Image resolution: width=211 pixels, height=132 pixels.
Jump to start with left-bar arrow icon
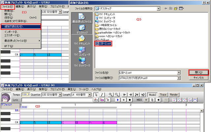tap(125, 95)
